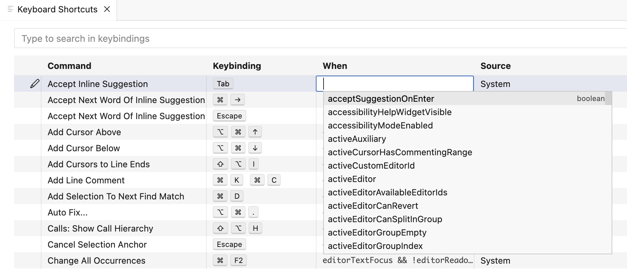Click the Tab keybinding key cap
This screenshot has width=627, height=269.
coord(223,84)
